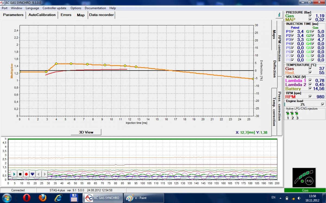
Task: Open the Language menu
Action: pos(32,8)
